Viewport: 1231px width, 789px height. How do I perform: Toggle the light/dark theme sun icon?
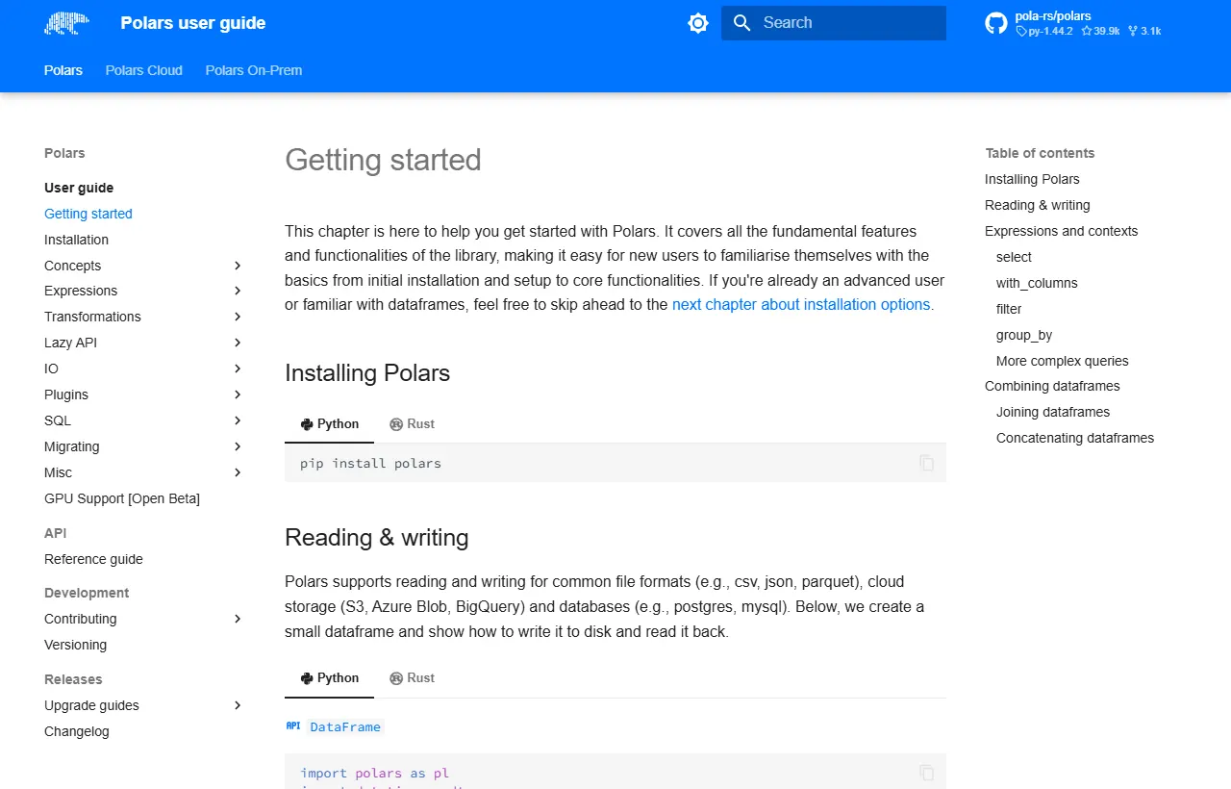click(698, 23)
